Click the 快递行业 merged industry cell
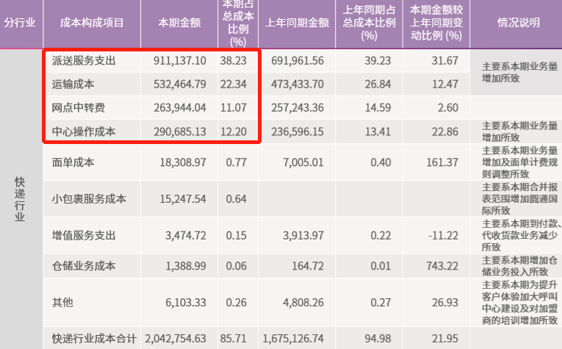 pyautogui.click(x=21, y=198)
